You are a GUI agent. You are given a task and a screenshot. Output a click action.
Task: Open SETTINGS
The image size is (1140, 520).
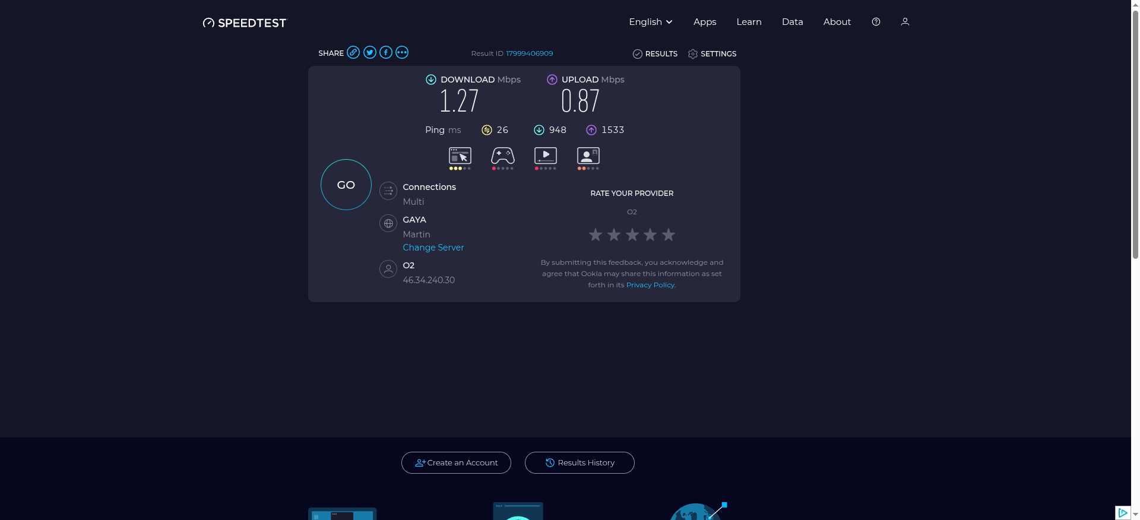point(712,54)
